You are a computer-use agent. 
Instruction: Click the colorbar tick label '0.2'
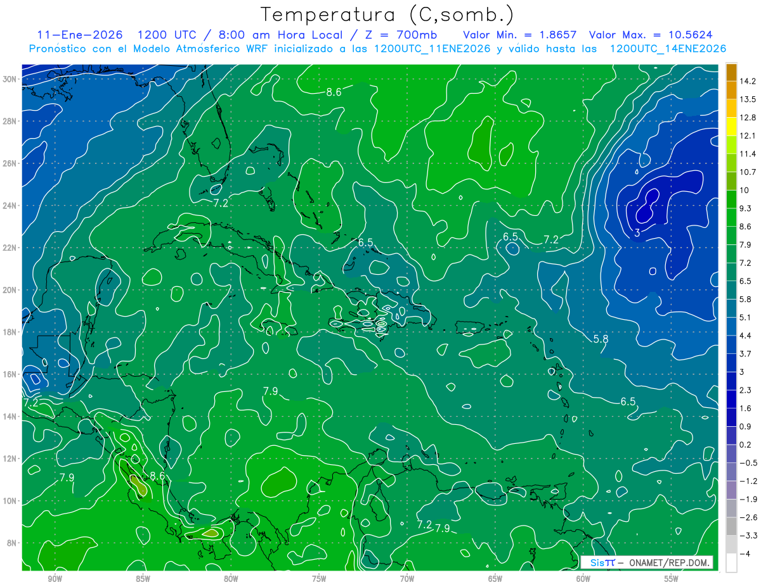(746, 445)
